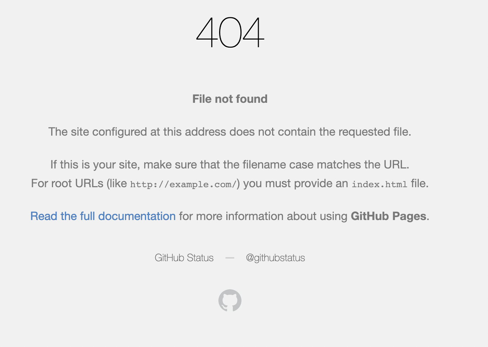Click the bold GitHub Pages text
This screenshot has height=347, width=488.
[389, 216]
